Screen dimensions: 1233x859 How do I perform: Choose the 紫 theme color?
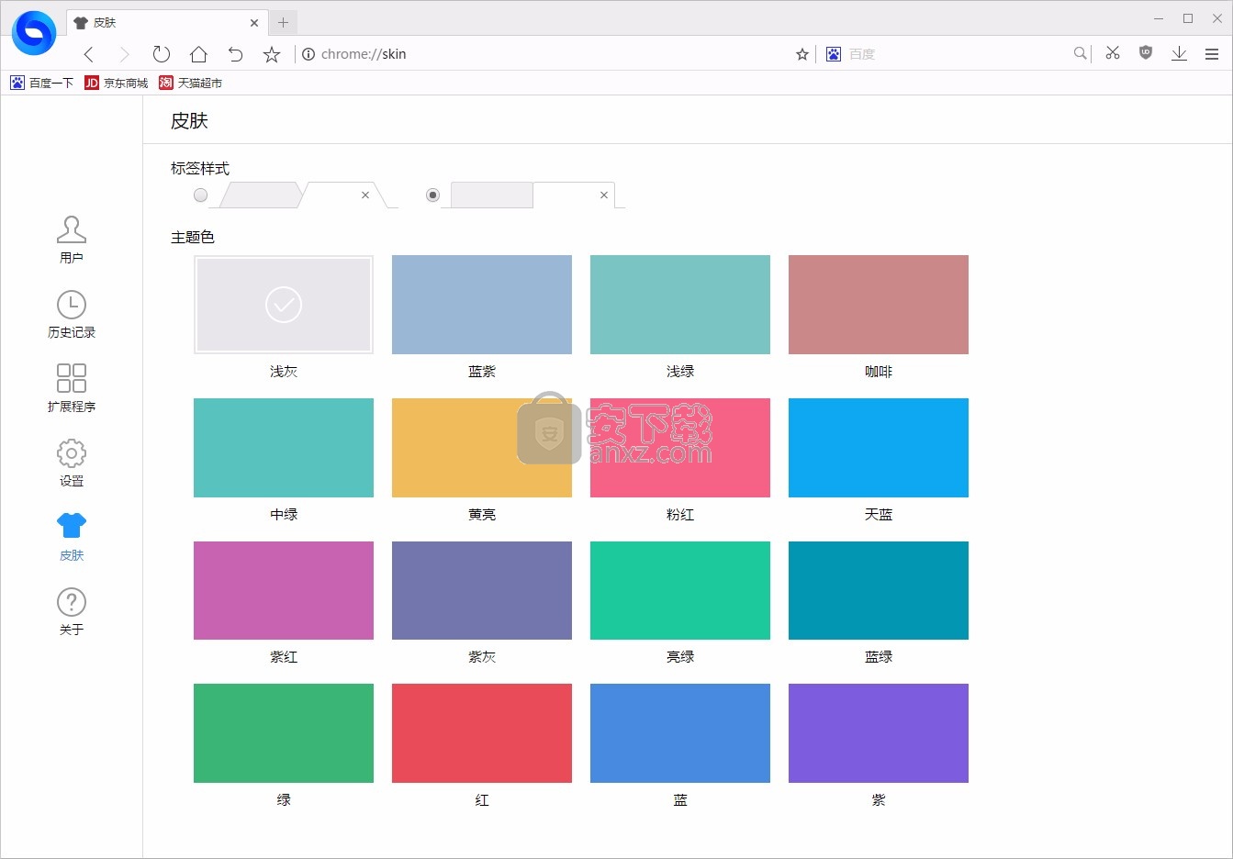[x=879, y=733]
